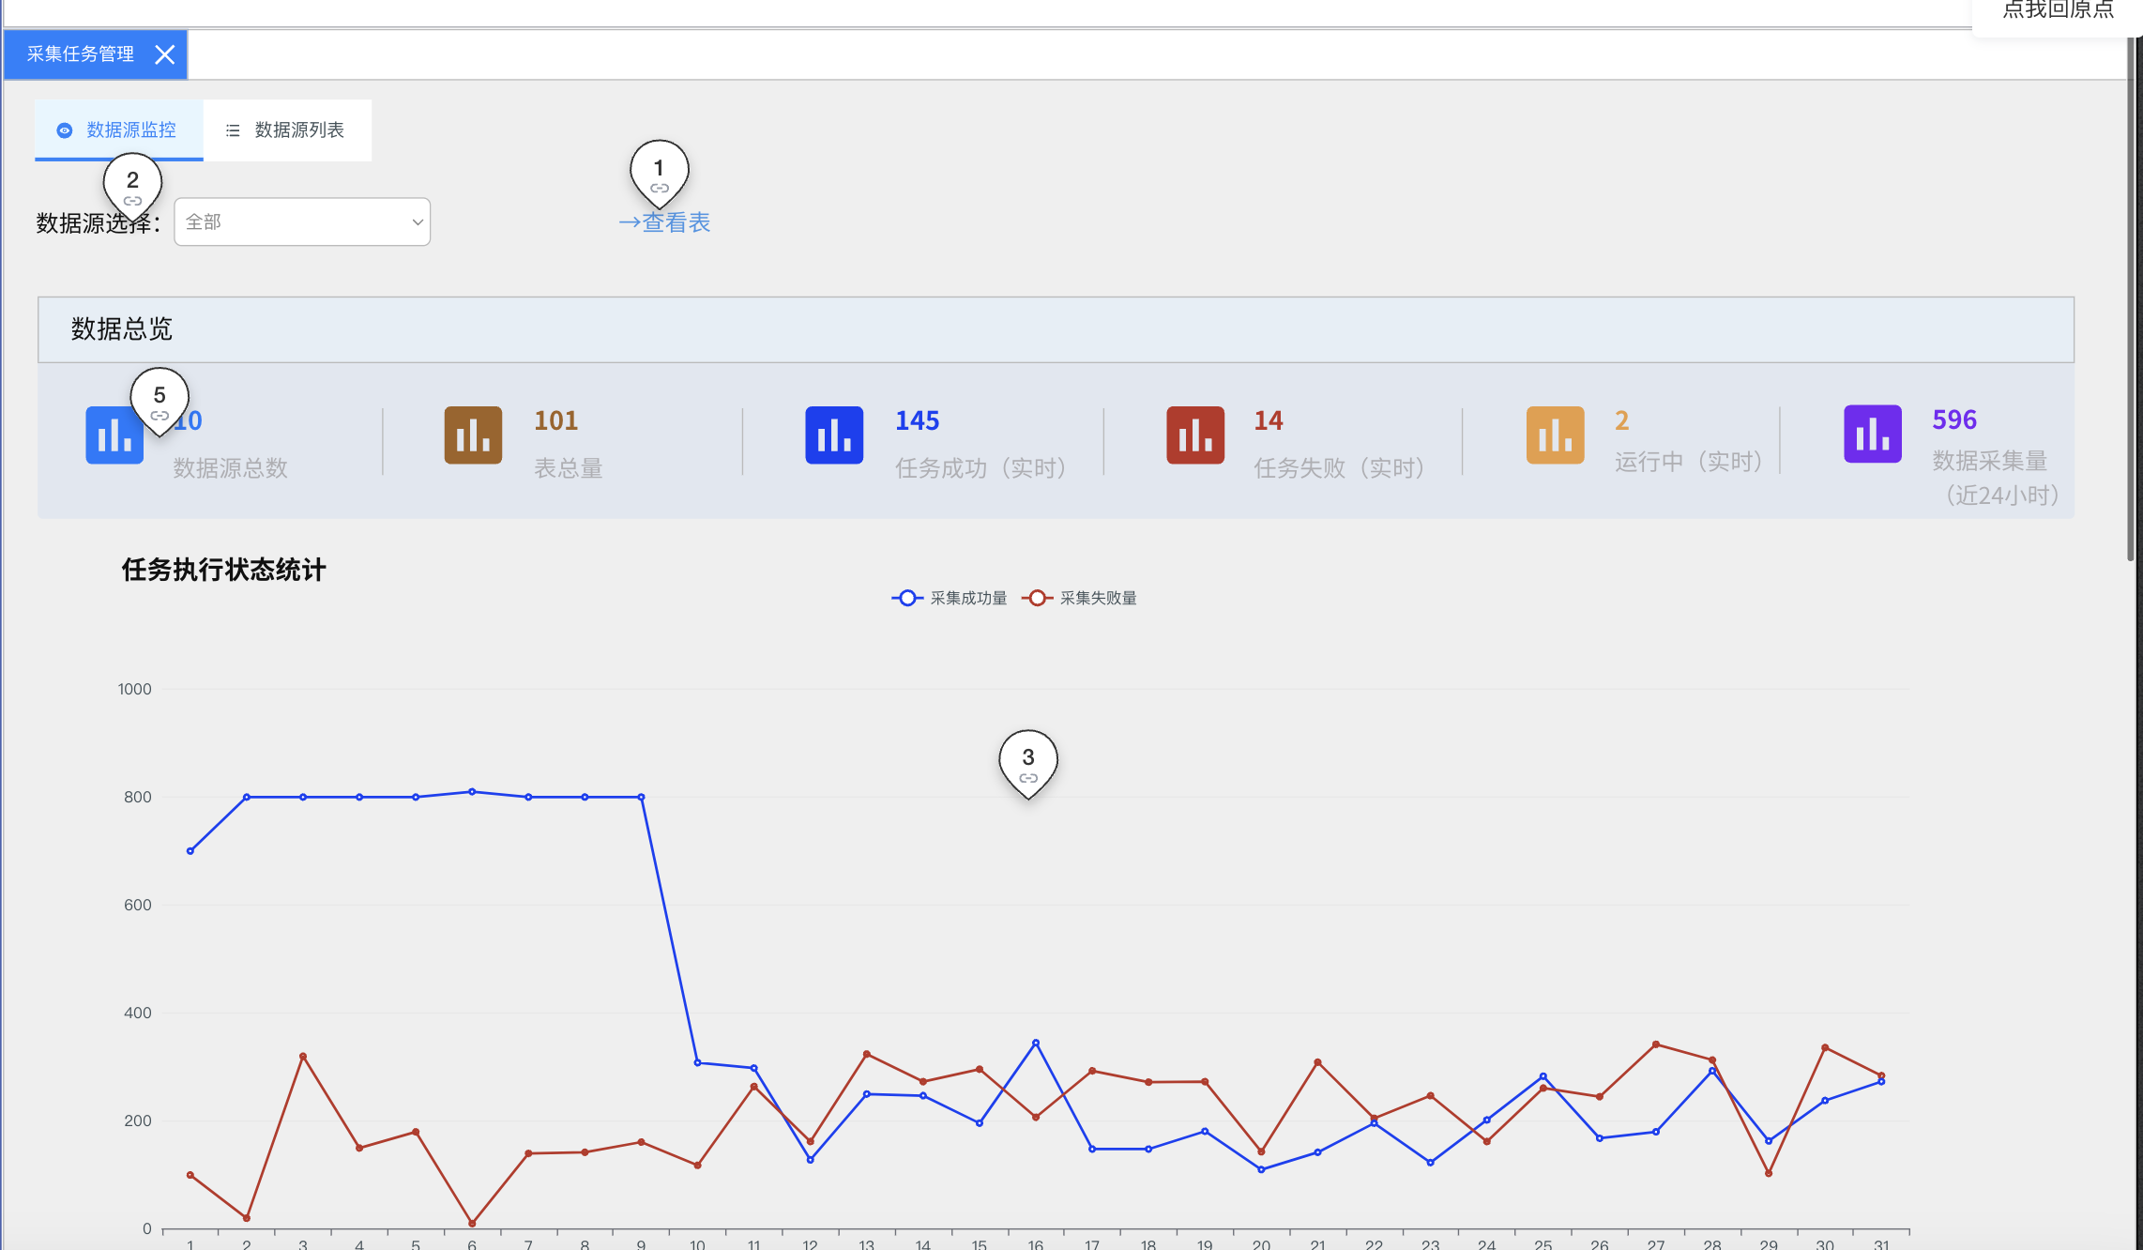This screenshot has height=1250, width=2143.
Task: Click the 任务失败（实时） label
Action: (x=1340, y=467)
